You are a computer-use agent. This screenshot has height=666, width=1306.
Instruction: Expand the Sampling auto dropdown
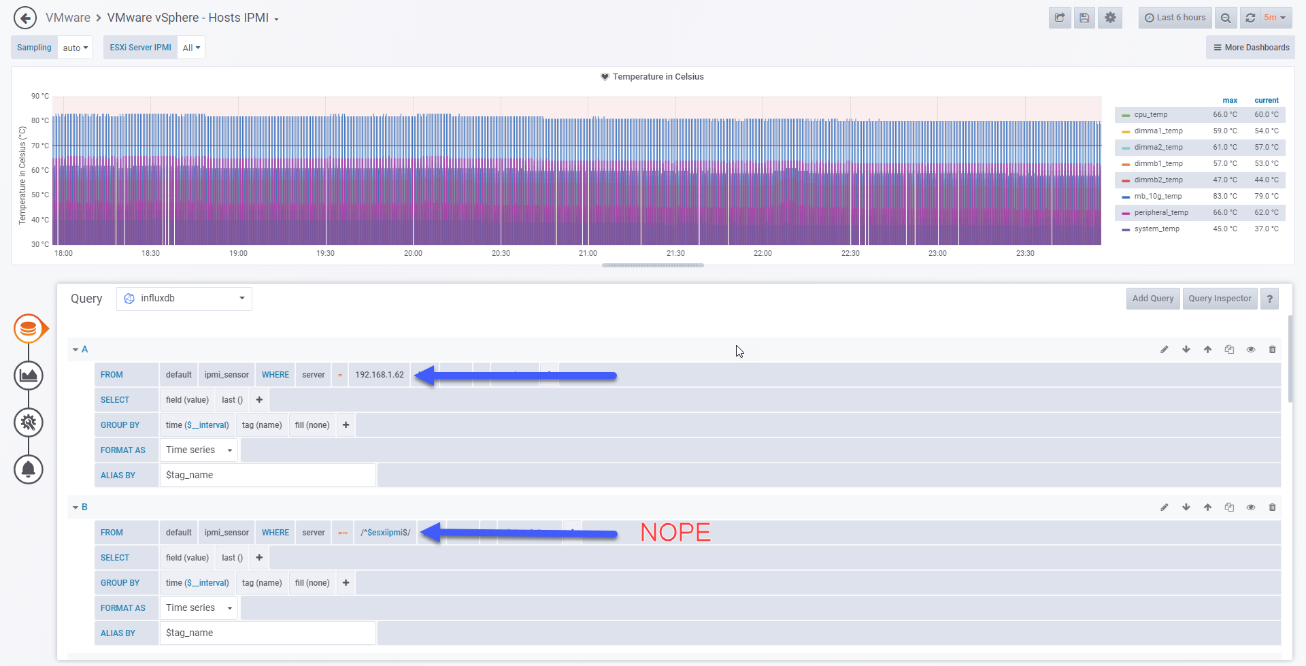point(75,48)
